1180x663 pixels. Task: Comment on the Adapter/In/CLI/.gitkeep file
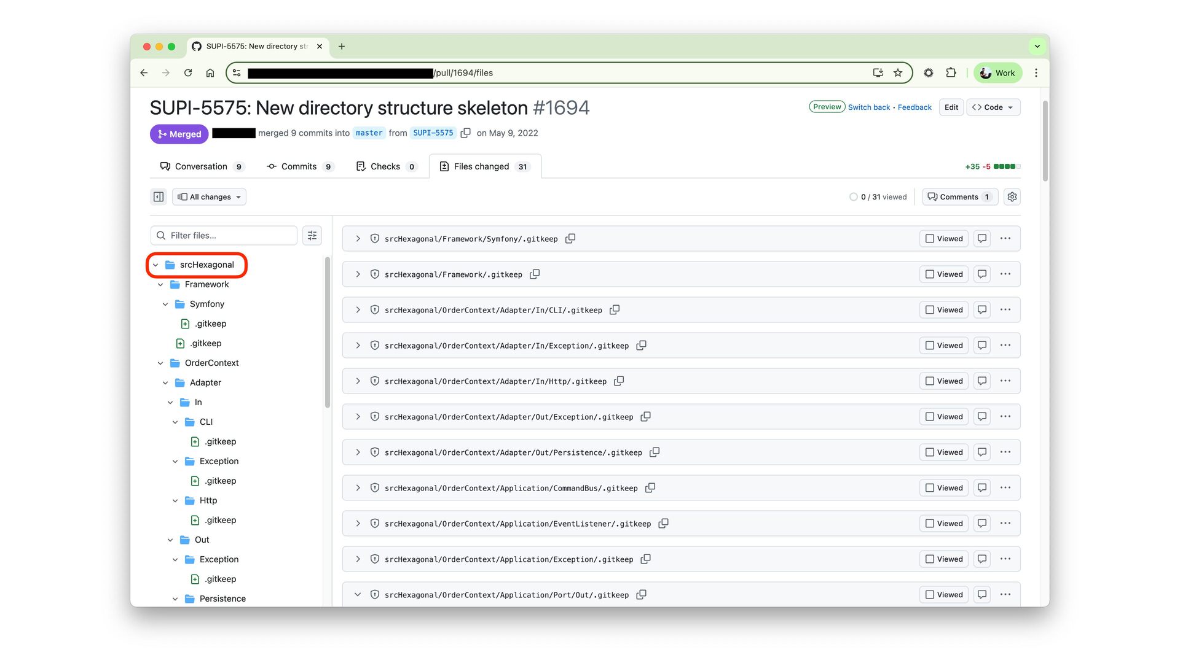coord(982,310)
